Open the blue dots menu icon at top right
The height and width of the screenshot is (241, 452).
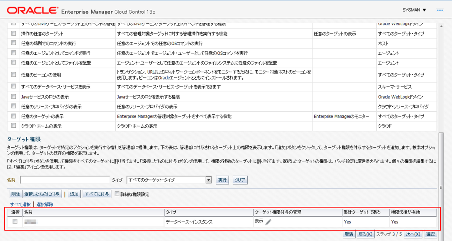point(440,10)
